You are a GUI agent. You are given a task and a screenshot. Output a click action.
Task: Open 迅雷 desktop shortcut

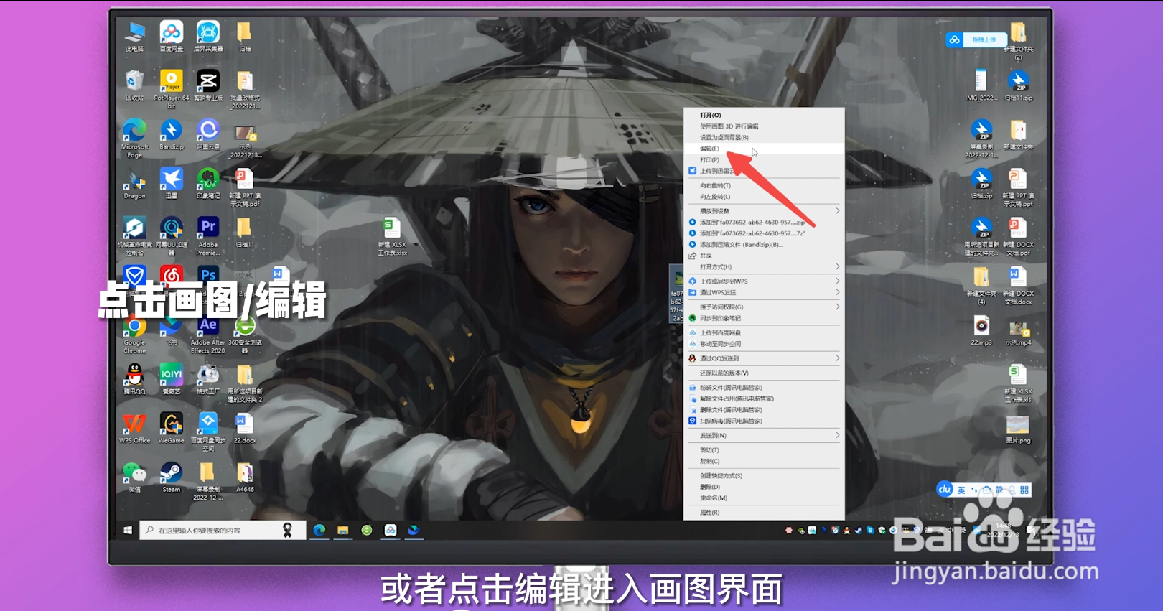[171, 183]
